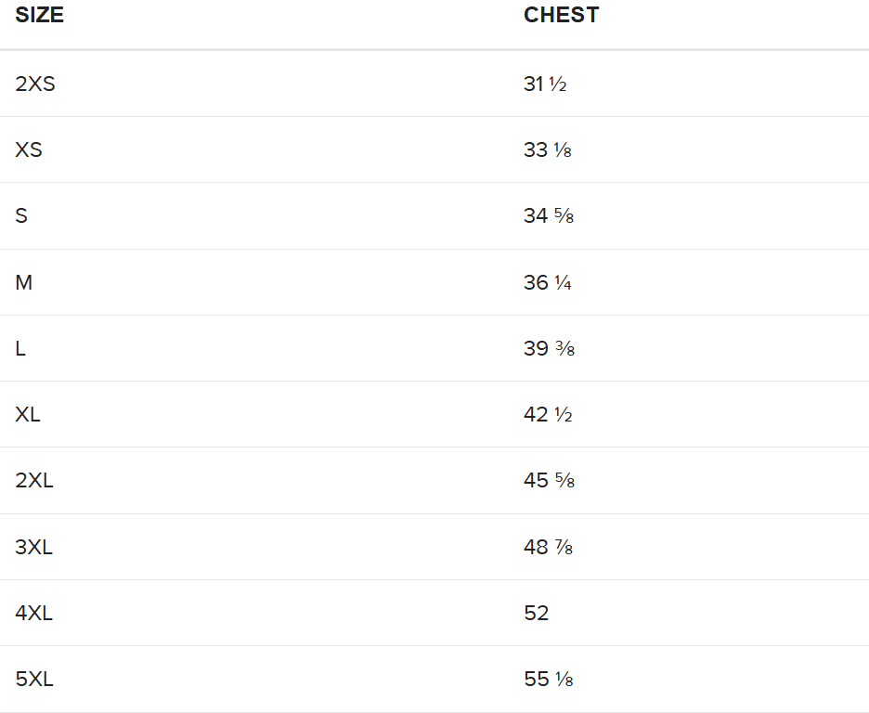Click the M size label
869x713 pixels.
(24, 282)
